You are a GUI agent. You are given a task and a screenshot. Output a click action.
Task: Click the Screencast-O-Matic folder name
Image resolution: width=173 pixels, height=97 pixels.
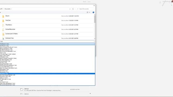pyautogui.click(x=12, y=34)
